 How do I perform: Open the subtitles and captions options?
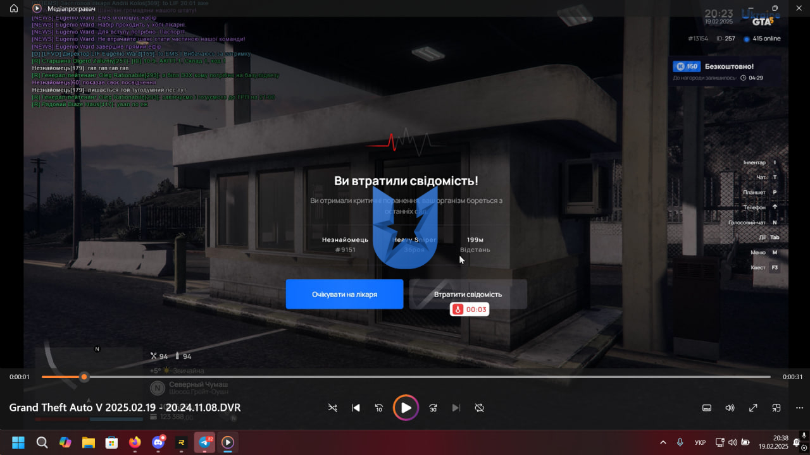(x=707, y=408)
